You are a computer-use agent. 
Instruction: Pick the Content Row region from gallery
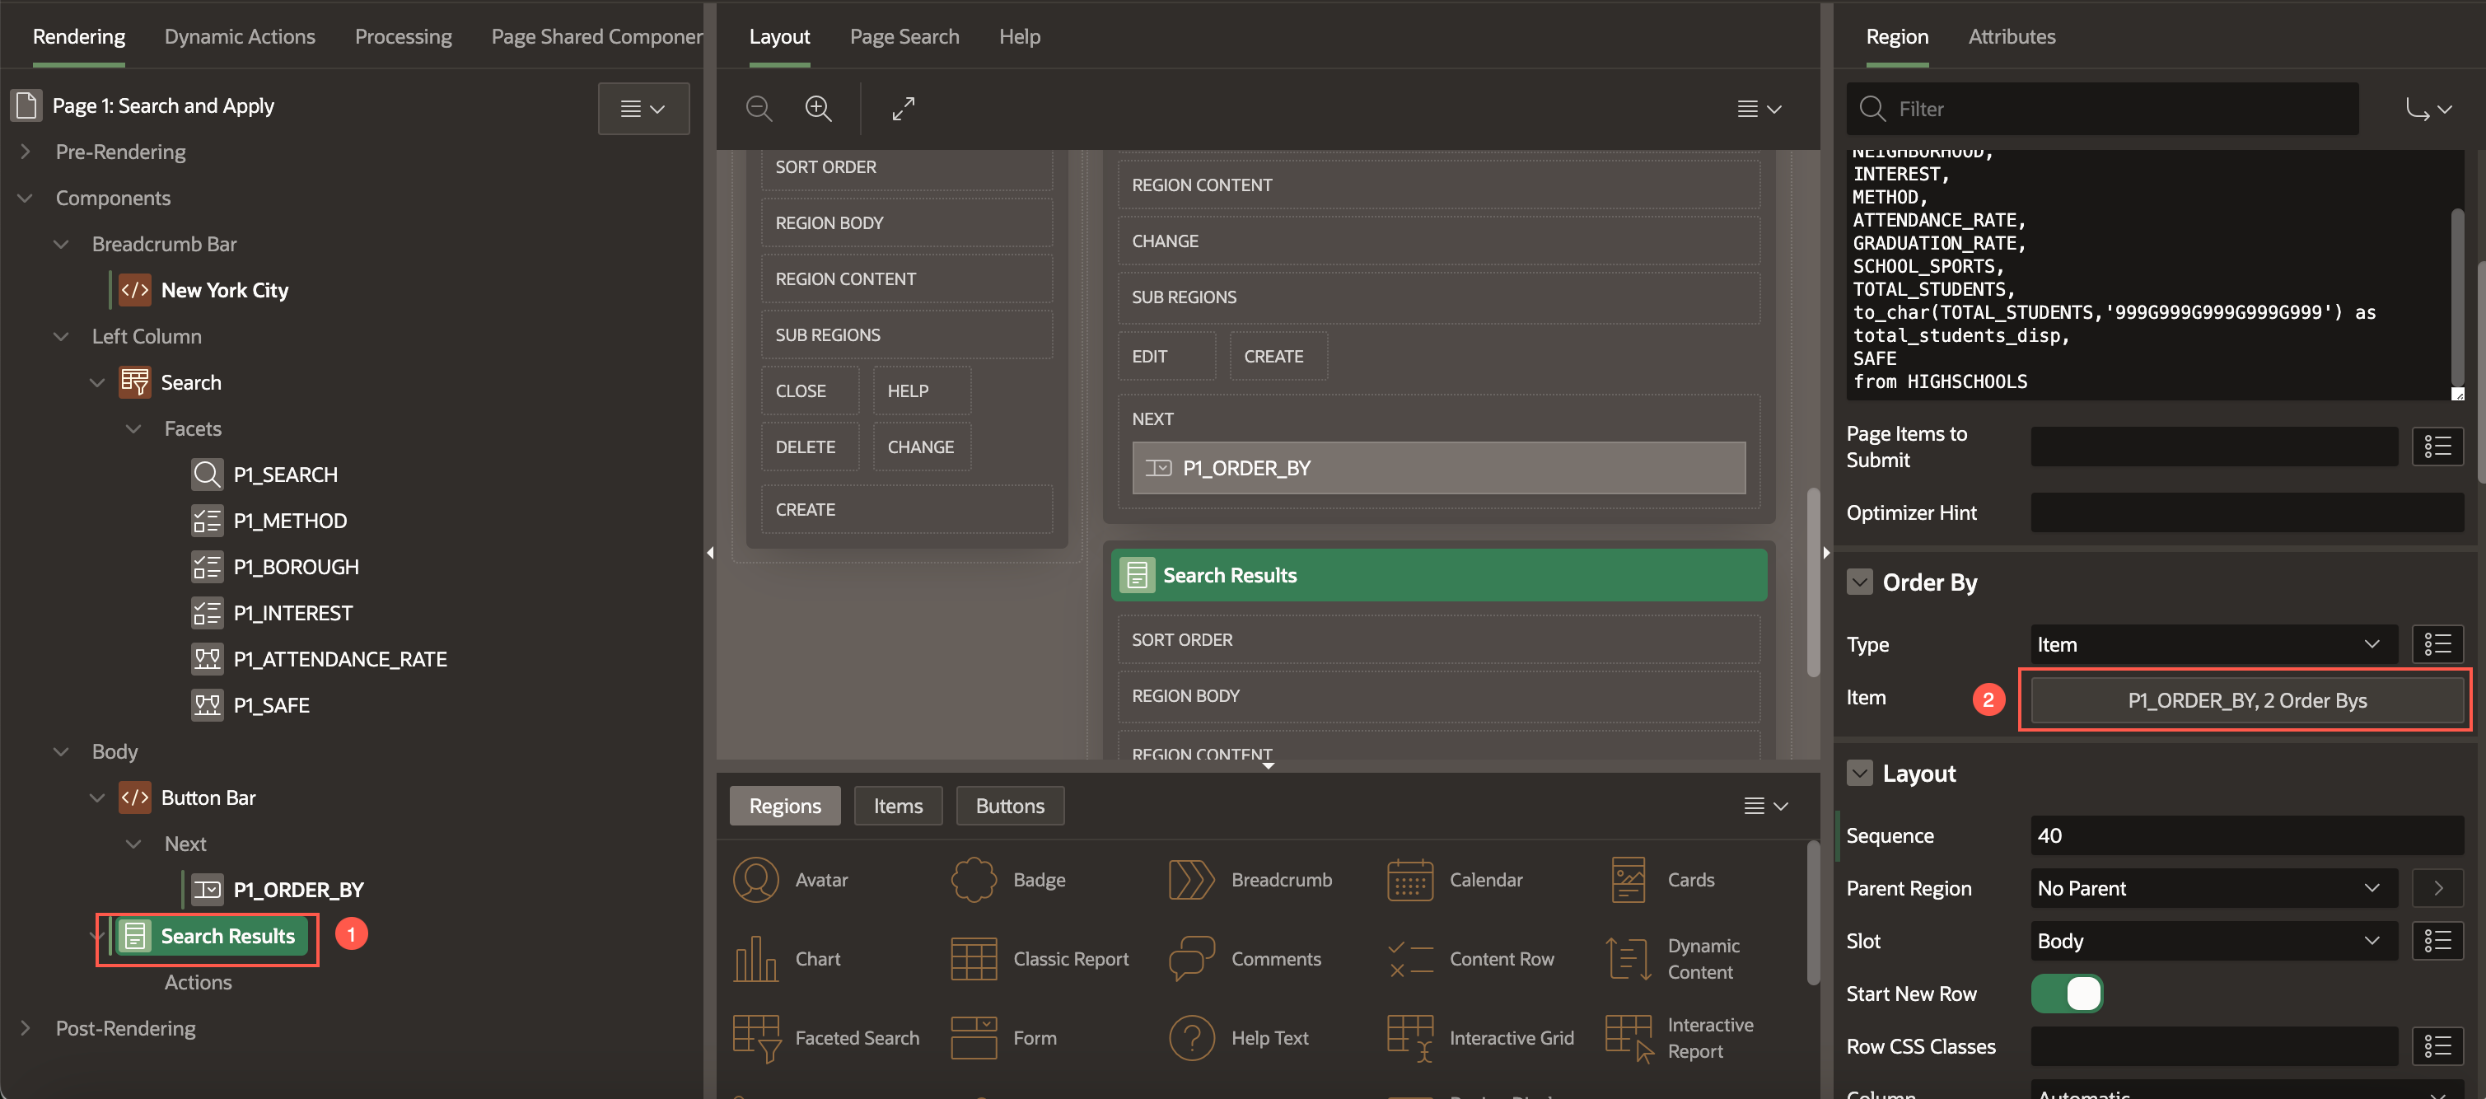point(1470,959)
